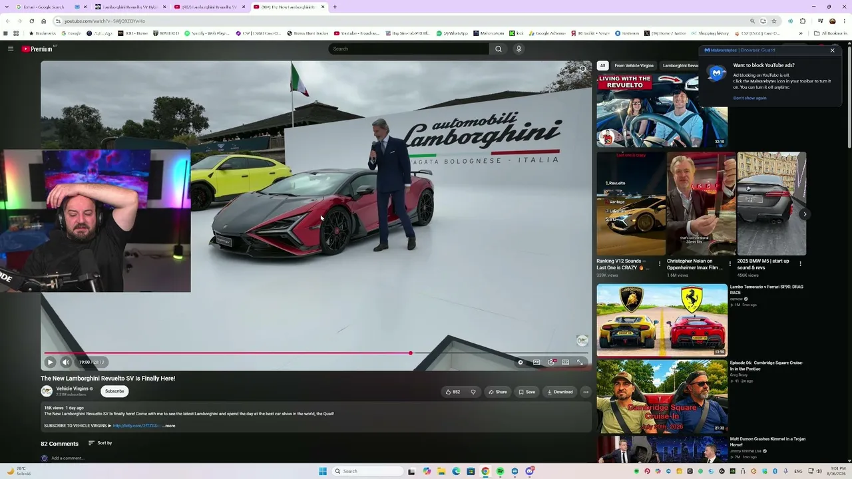The image size is (852, 479).
Task: Open Microsoft Edge from the taskbar
Action: tap(456, 471)
